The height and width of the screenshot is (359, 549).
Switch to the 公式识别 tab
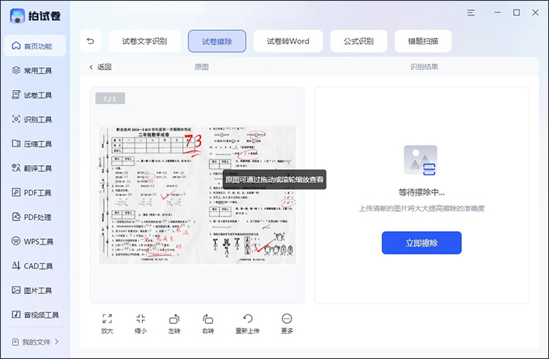tap(359, 41)
